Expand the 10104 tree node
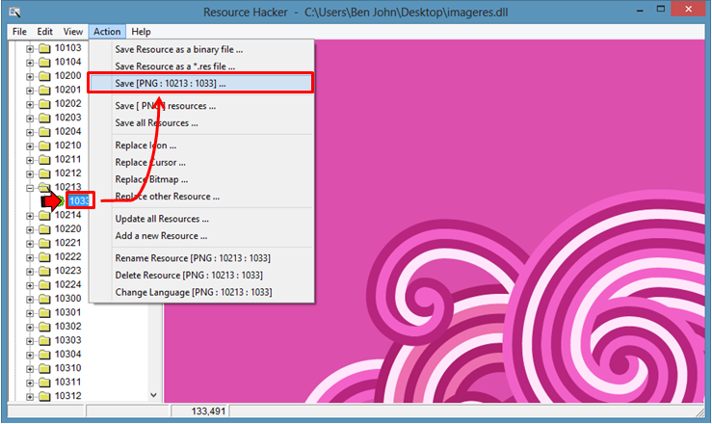Image resolution: width=712 pixels, height=424 pixels. [30, 62]
